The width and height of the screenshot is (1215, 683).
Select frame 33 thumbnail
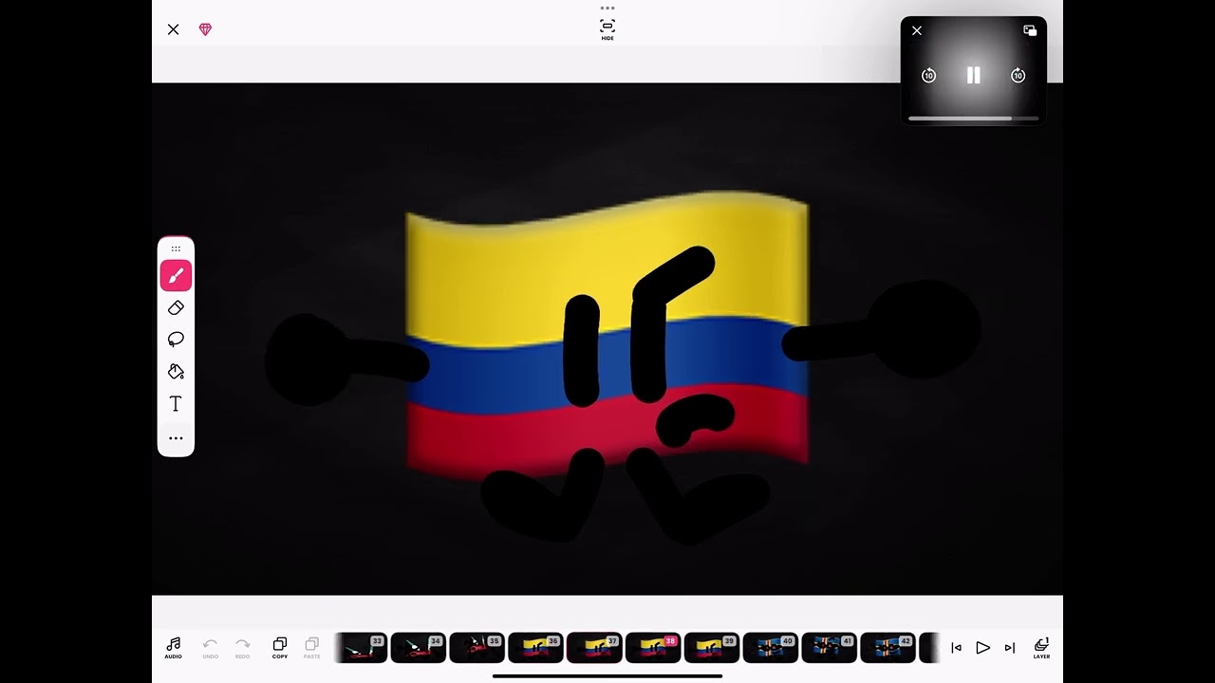point(360,648)
